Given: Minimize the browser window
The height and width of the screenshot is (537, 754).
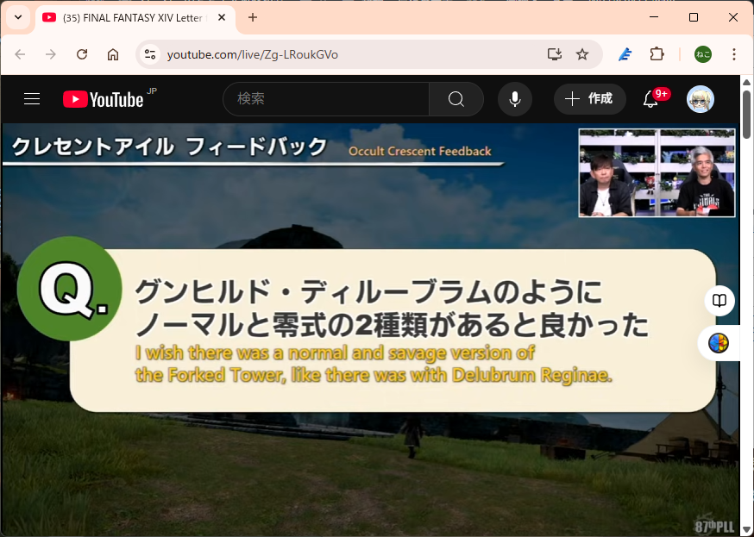Looking at the screenshot, I should tap(654, 18).
